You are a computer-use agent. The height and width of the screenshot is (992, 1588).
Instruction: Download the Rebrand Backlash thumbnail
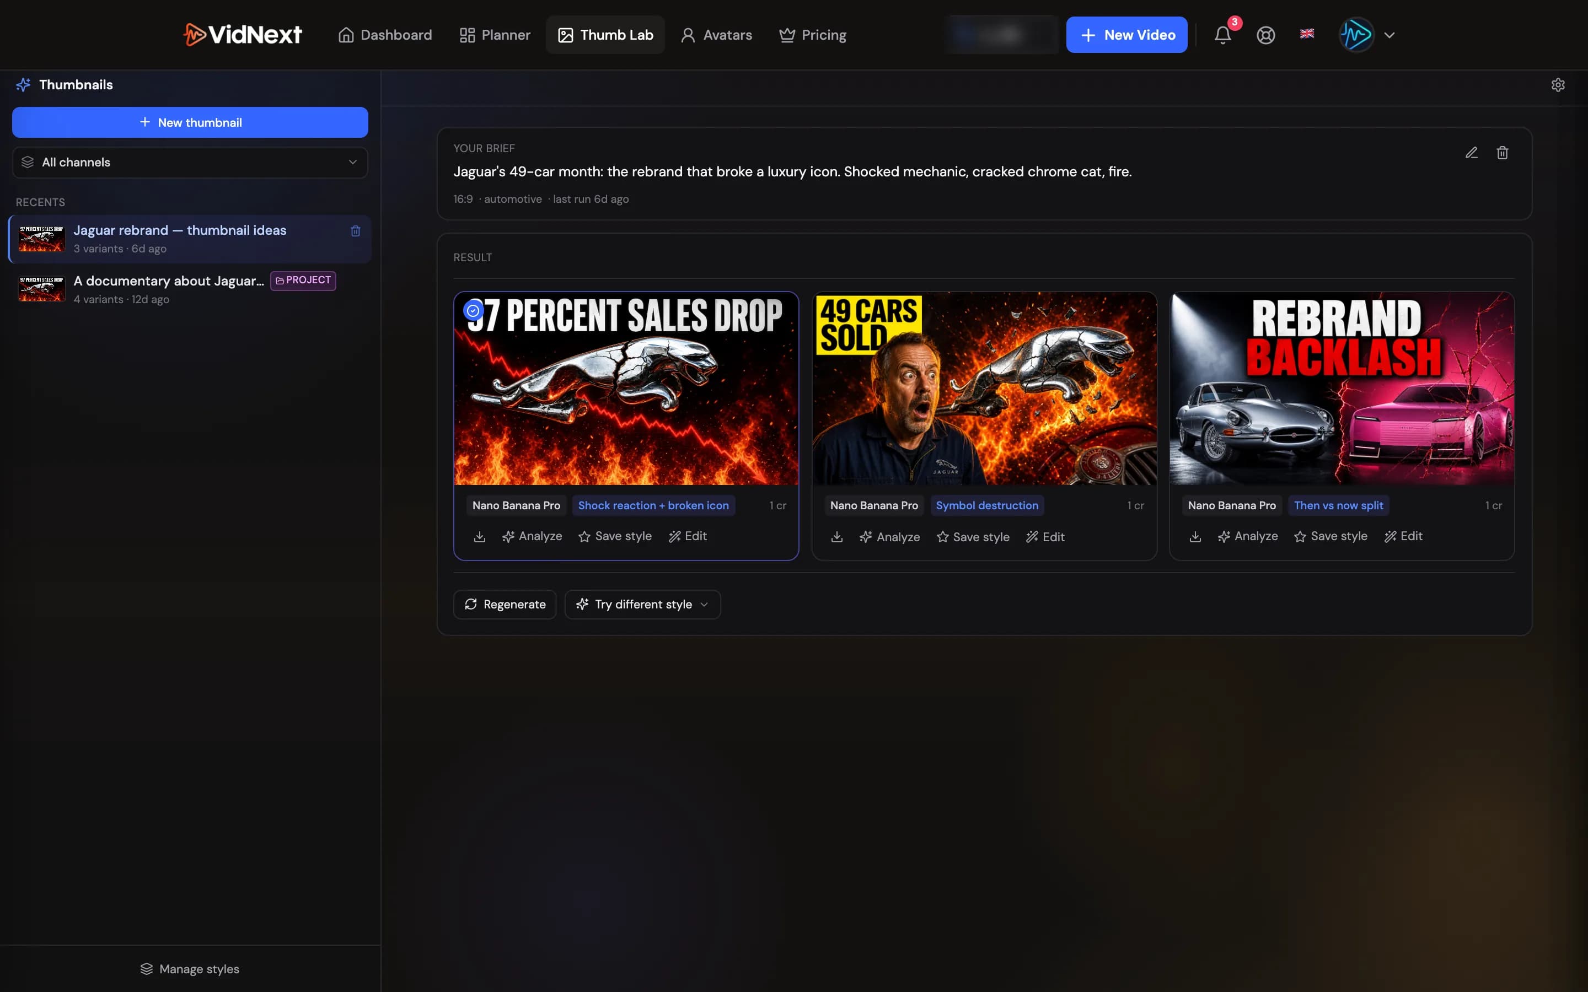pos(1195,537)
